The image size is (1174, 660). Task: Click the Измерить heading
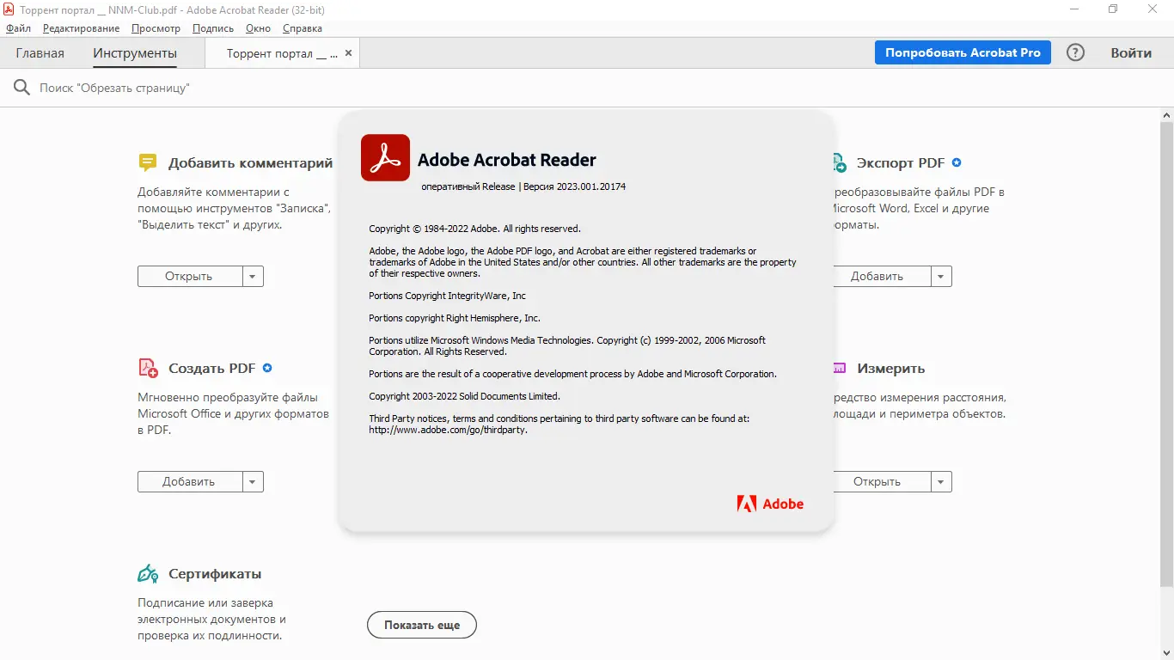[891, 368]
